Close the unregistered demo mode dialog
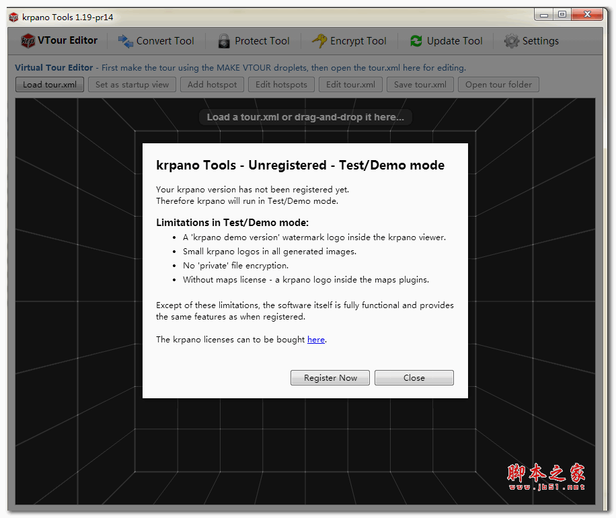 click(x=414, y=377)
